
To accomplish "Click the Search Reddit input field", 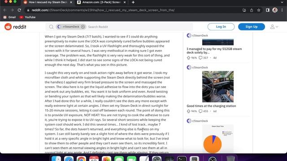I will click(139, 27).
